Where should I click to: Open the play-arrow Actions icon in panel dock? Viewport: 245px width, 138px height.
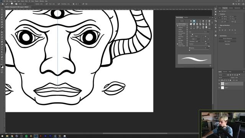pos(216,15)
